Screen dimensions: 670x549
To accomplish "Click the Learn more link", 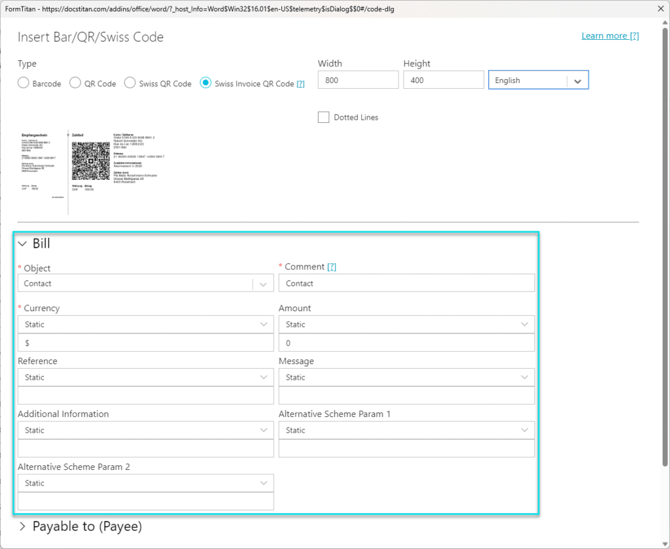I will 610,36.
